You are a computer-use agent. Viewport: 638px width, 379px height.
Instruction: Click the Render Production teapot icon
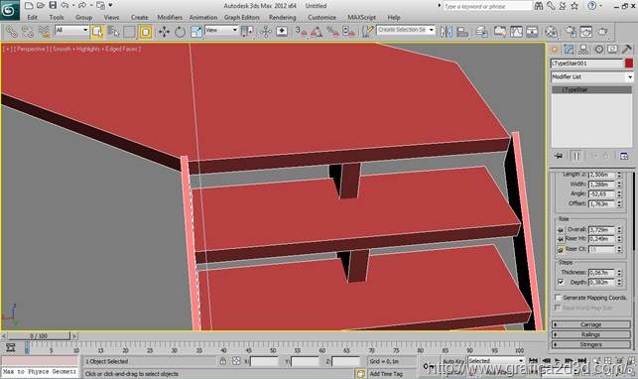[602, 32]
